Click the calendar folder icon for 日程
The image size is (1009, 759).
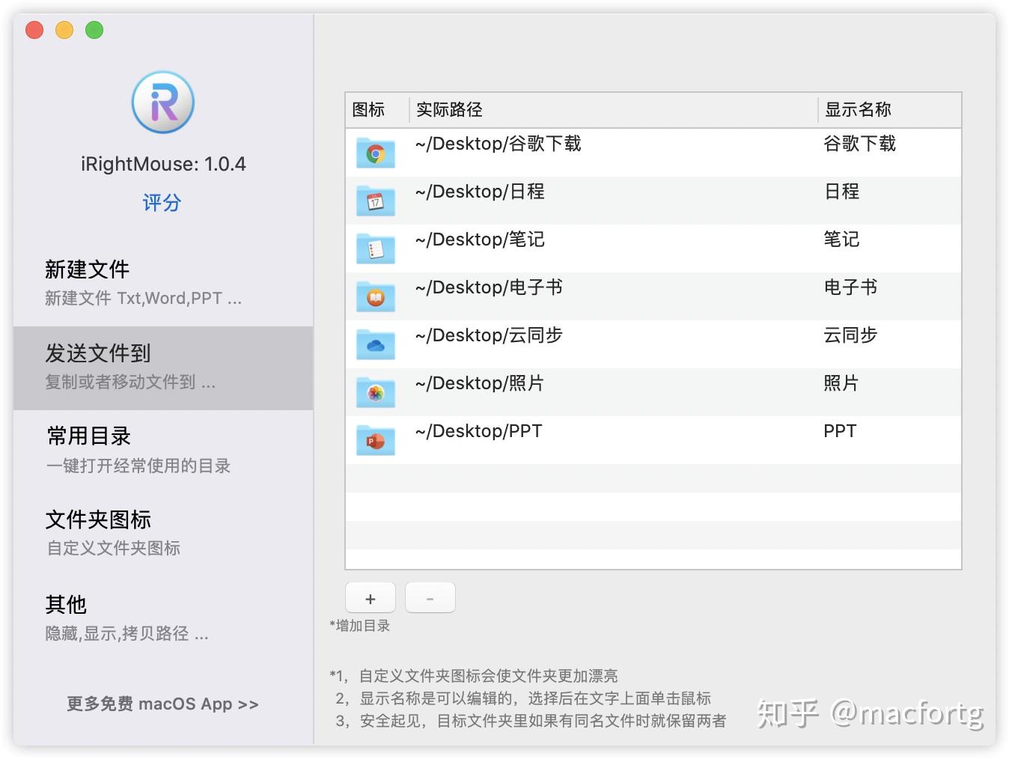click(375, 200)
